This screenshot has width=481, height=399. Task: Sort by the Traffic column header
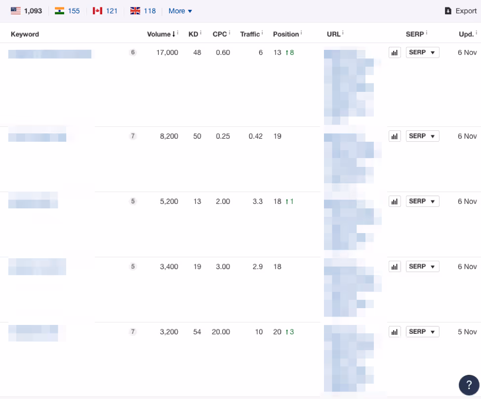pyautogui.click(x=250, y=35)
